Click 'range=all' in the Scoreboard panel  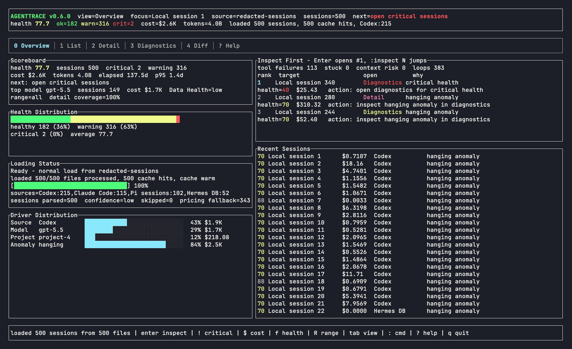[26, 97]
